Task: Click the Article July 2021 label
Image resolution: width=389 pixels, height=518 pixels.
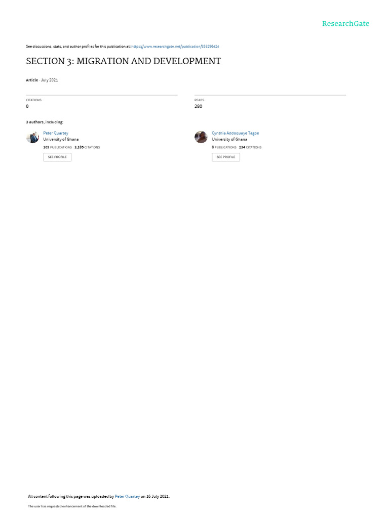Action: tap(42, 80)
